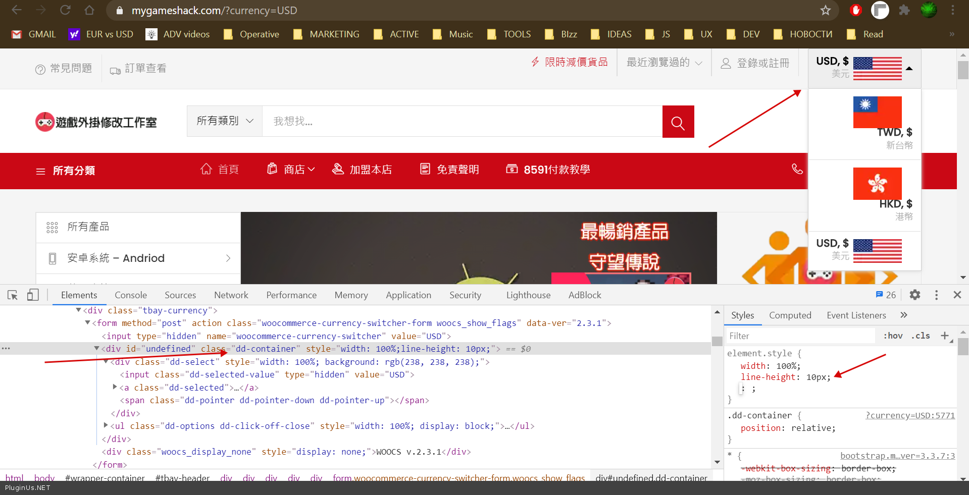Click the new style rule plus icon

coord(944,336)
